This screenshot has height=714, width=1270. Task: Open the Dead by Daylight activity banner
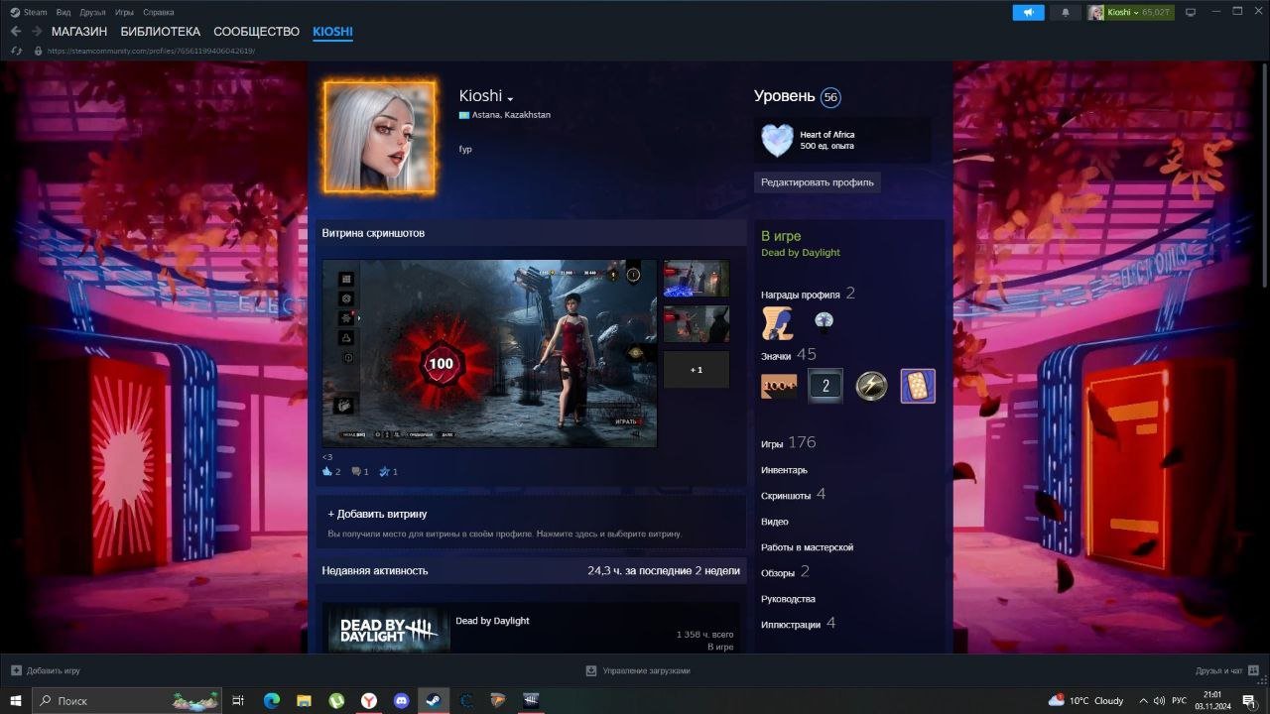click(x=388, y=630)
